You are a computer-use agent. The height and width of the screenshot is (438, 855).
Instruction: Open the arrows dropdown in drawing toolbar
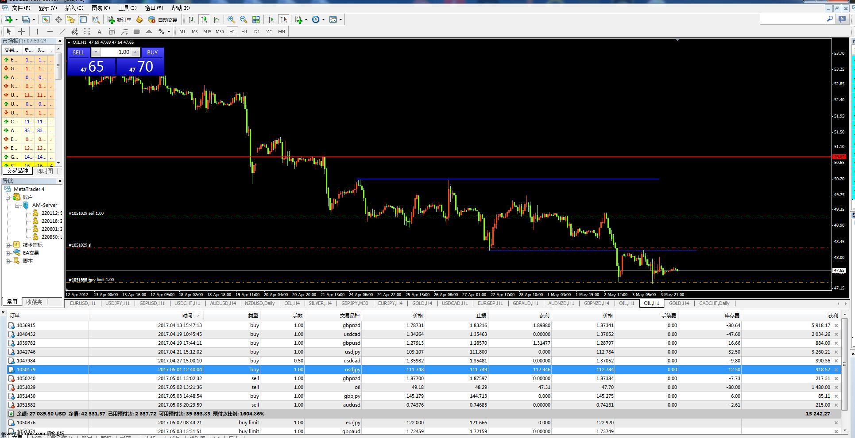point(169,31)
